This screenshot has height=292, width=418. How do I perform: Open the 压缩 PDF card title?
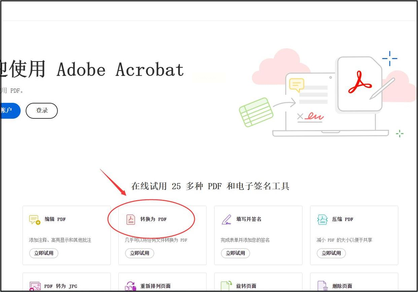(343, 219)
